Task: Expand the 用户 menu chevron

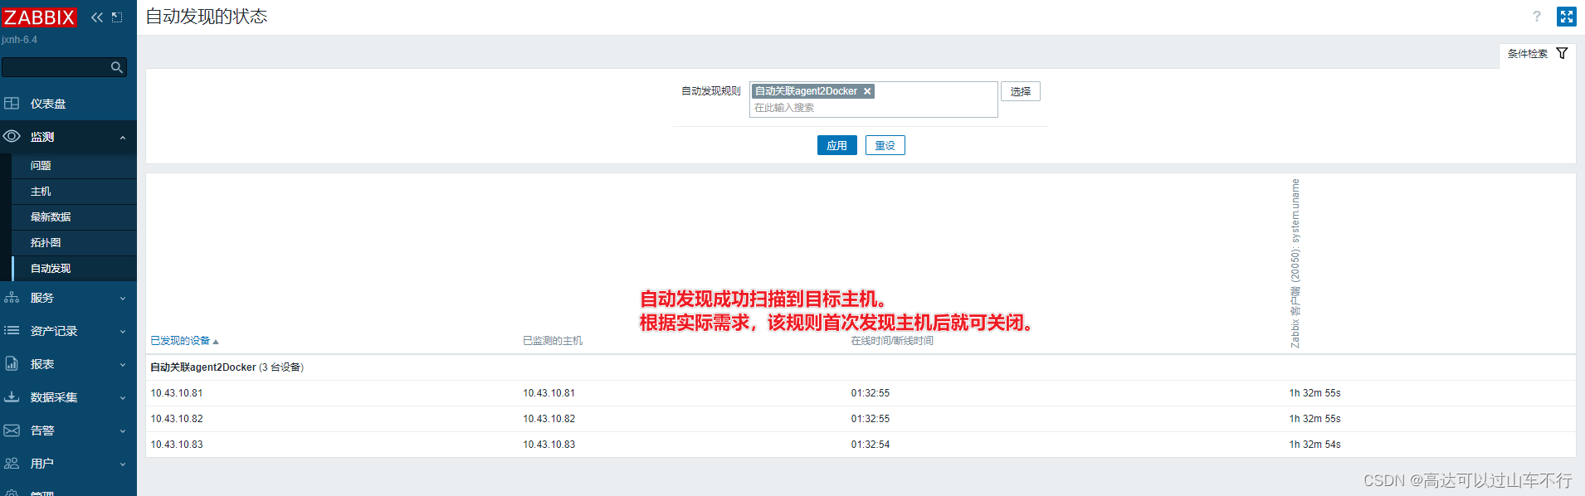Action: (123, 464)
